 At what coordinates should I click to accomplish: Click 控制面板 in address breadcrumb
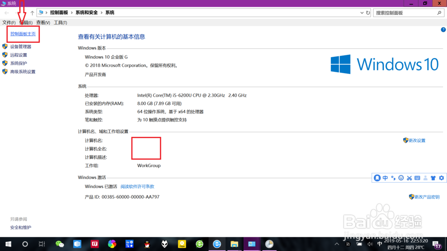59,12
